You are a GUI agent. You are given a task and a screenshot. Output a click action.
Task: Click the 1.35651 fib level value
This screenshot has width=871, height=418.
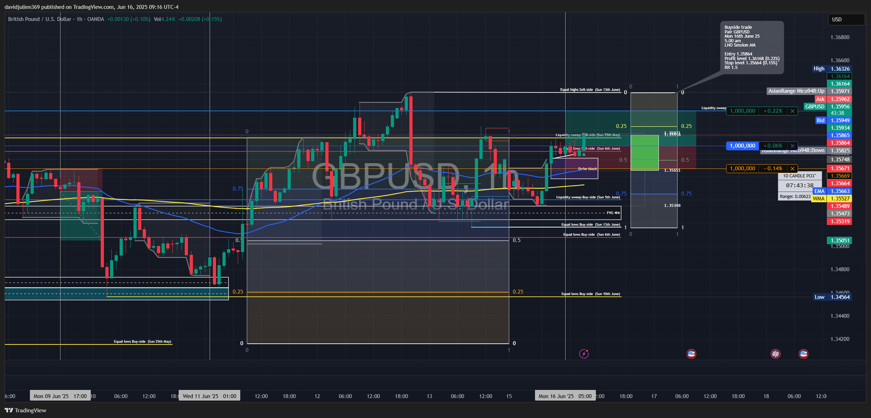(672, 170)
